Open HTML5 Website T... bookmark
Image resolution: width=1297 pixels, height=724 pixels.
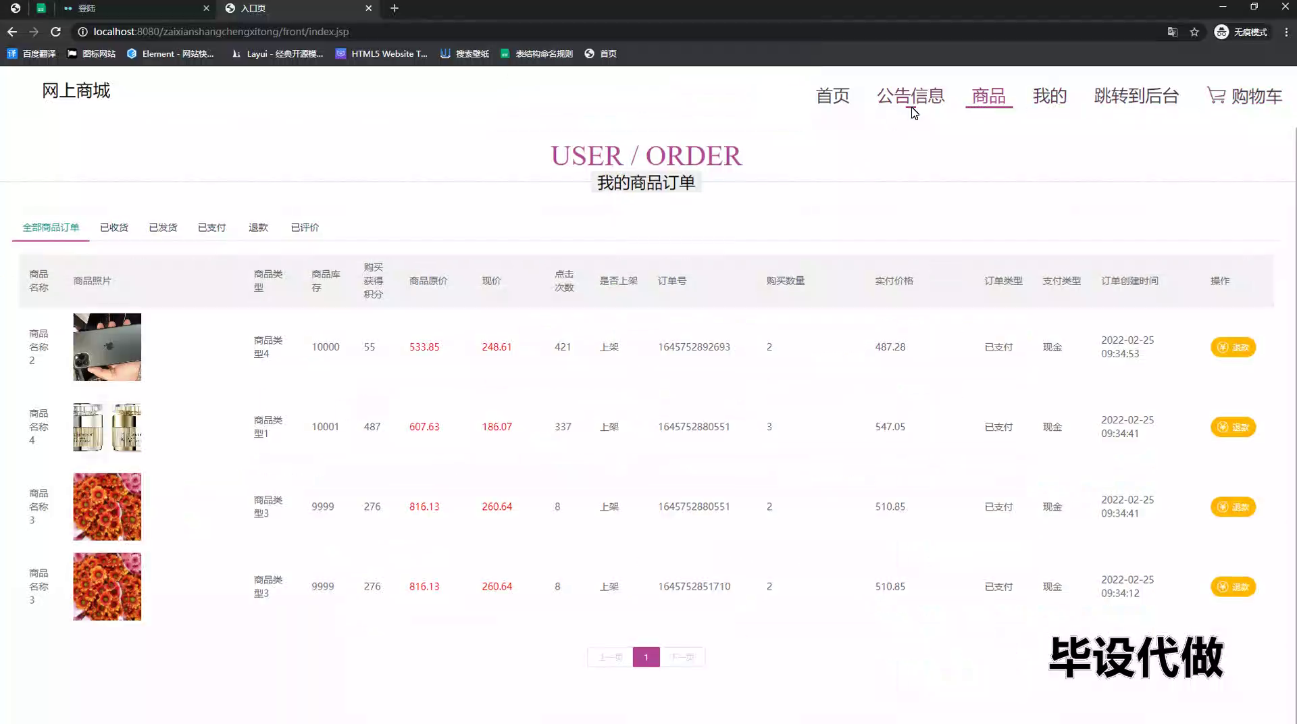click(x=382, y=53)
